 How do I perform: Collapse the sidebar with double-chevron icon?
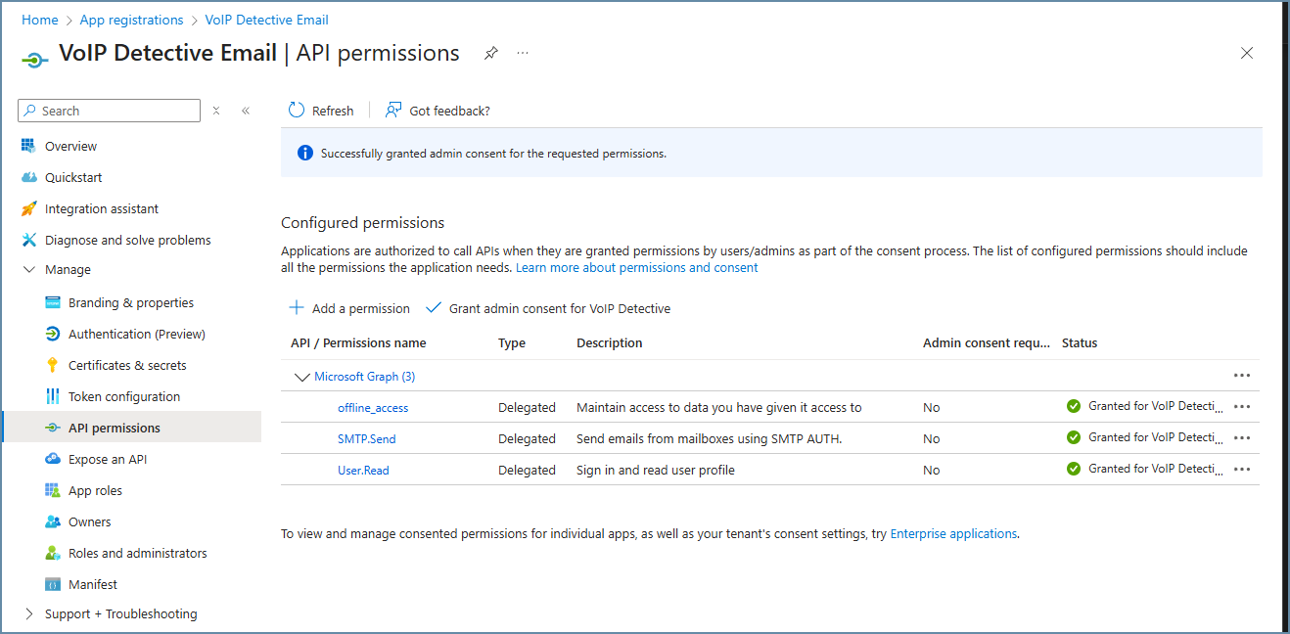click(x=246, y=111)
